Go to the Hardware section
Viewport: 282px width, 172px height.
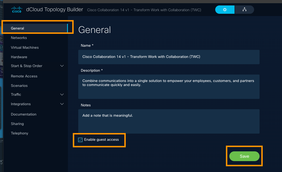[19, 57]
